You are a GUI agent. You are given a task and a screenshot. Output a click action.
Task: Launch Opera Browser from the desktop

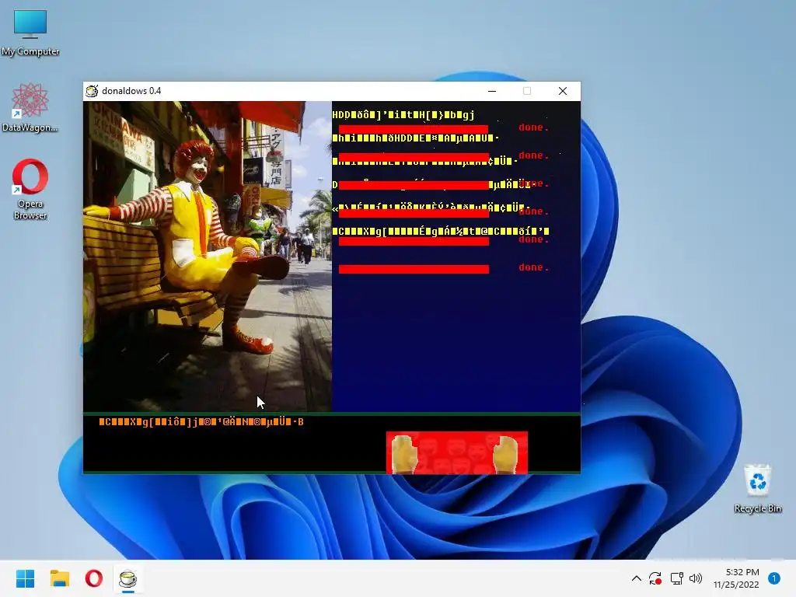tap(30, 189)
